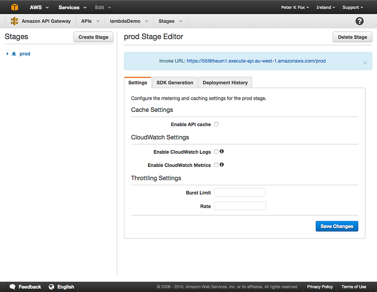
Task: Dismiss the Invoke URL banner
Action: [x=365, y=63]
